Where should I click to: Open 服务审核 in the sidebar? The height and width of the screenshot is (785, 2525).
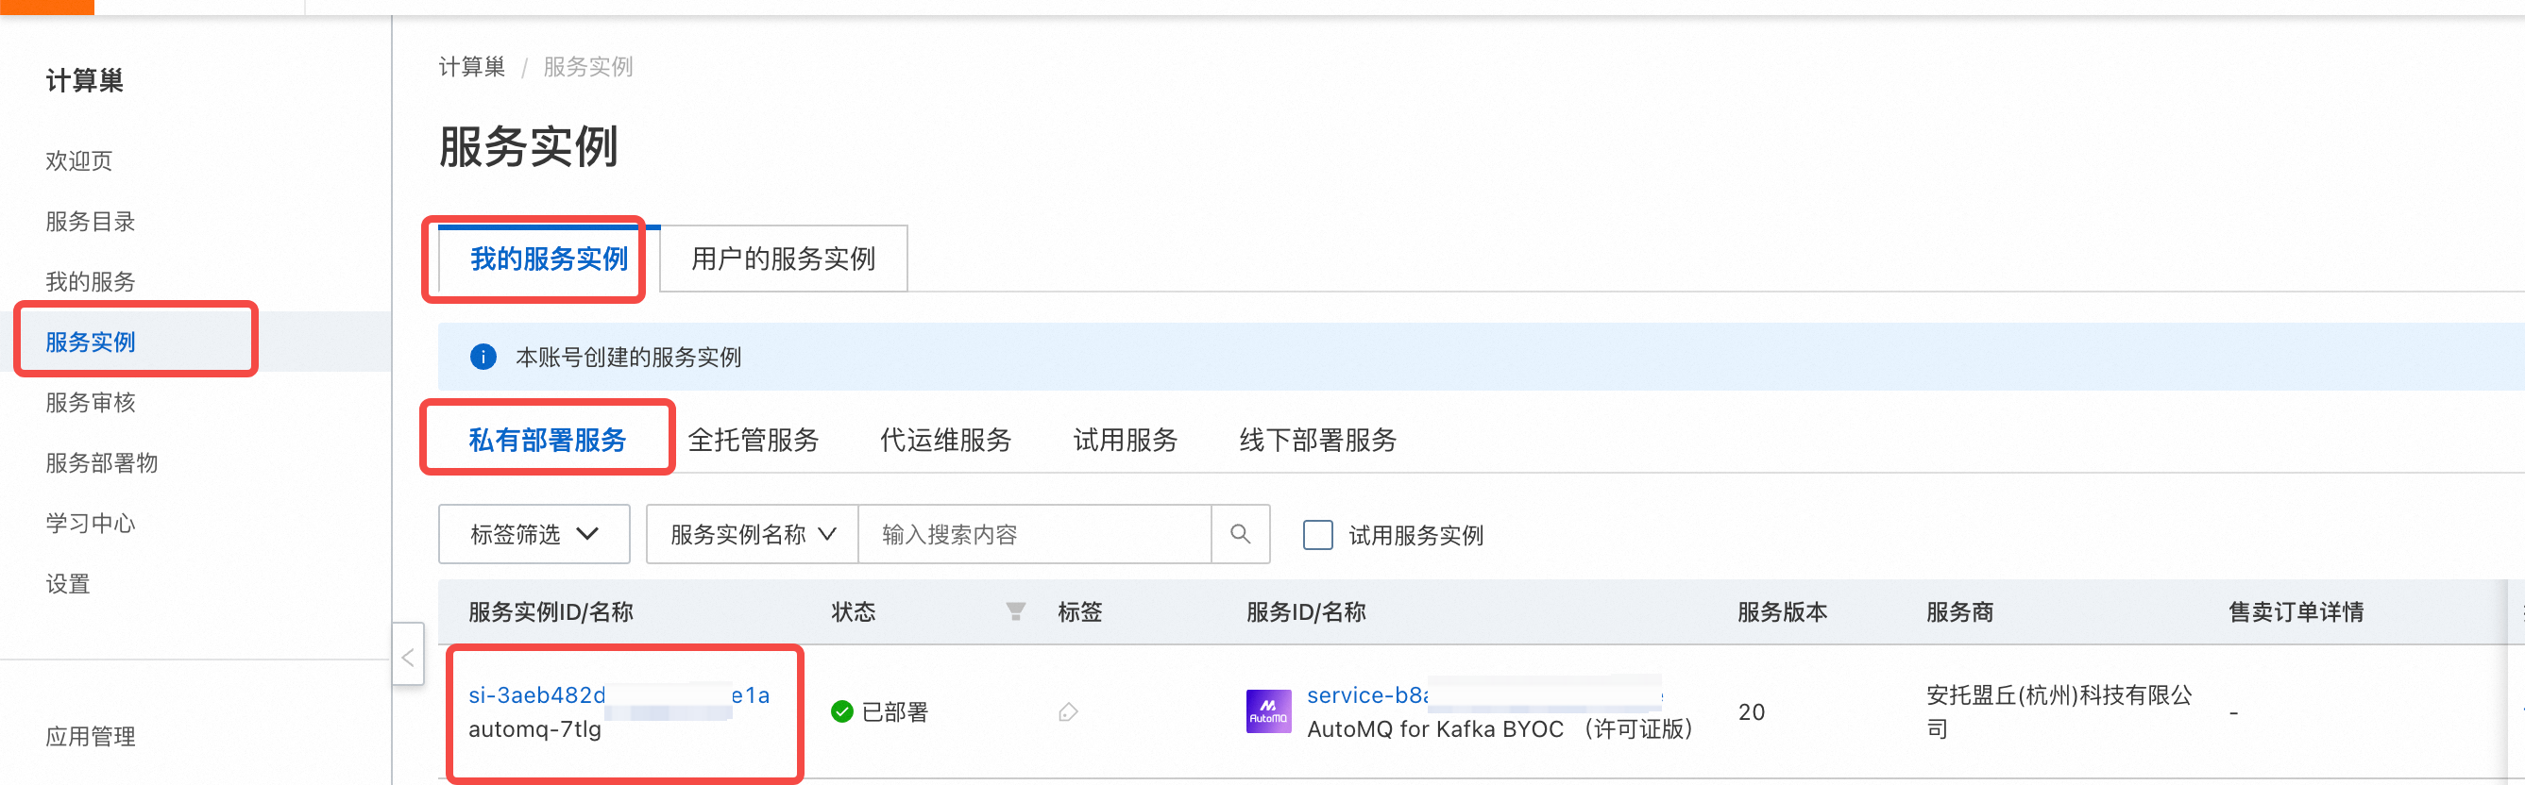91,402
